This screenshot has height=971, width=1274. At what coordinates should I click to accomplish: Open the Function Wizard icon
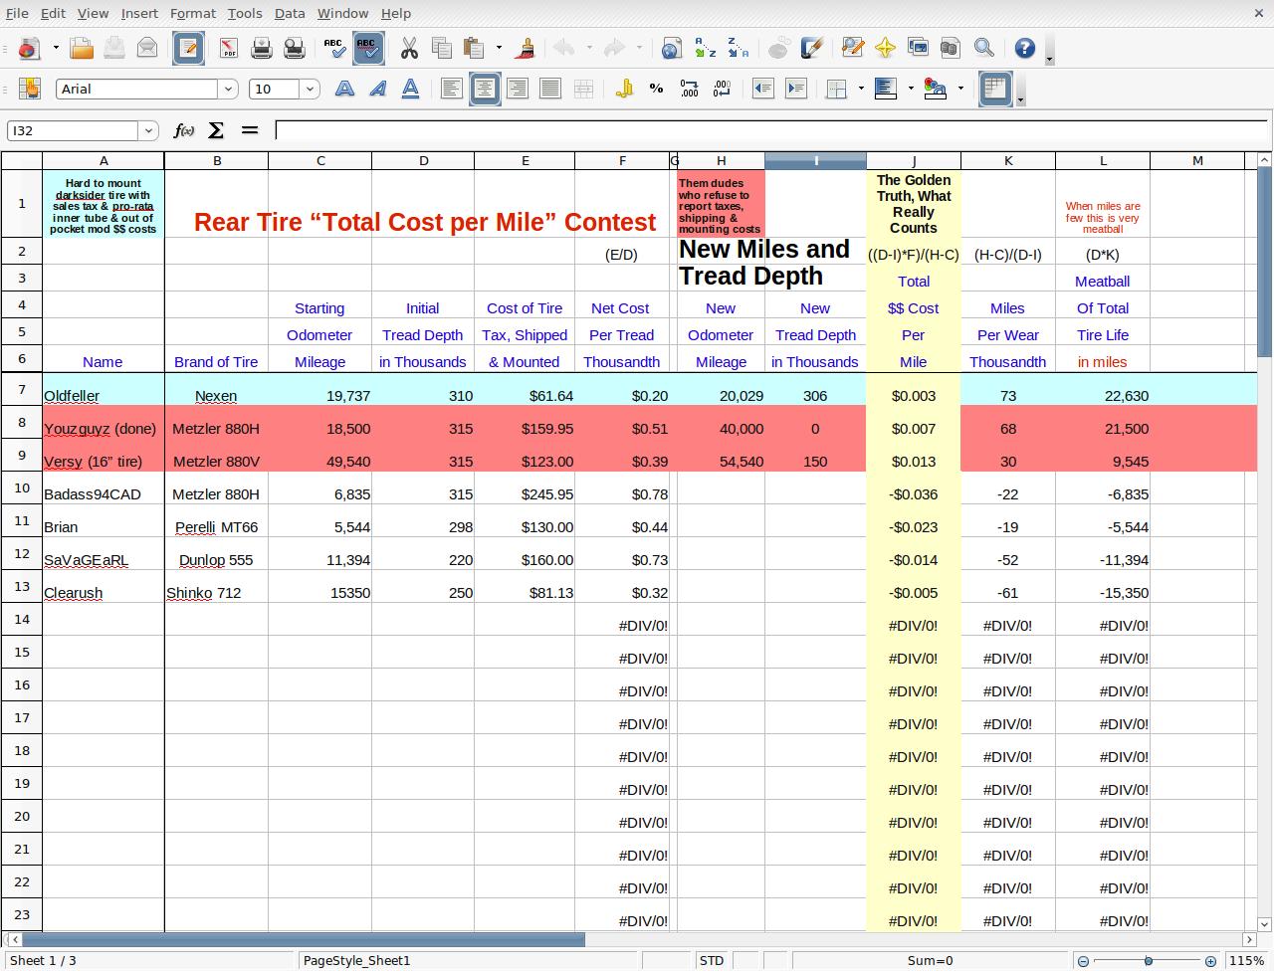[x=183, y=130]
